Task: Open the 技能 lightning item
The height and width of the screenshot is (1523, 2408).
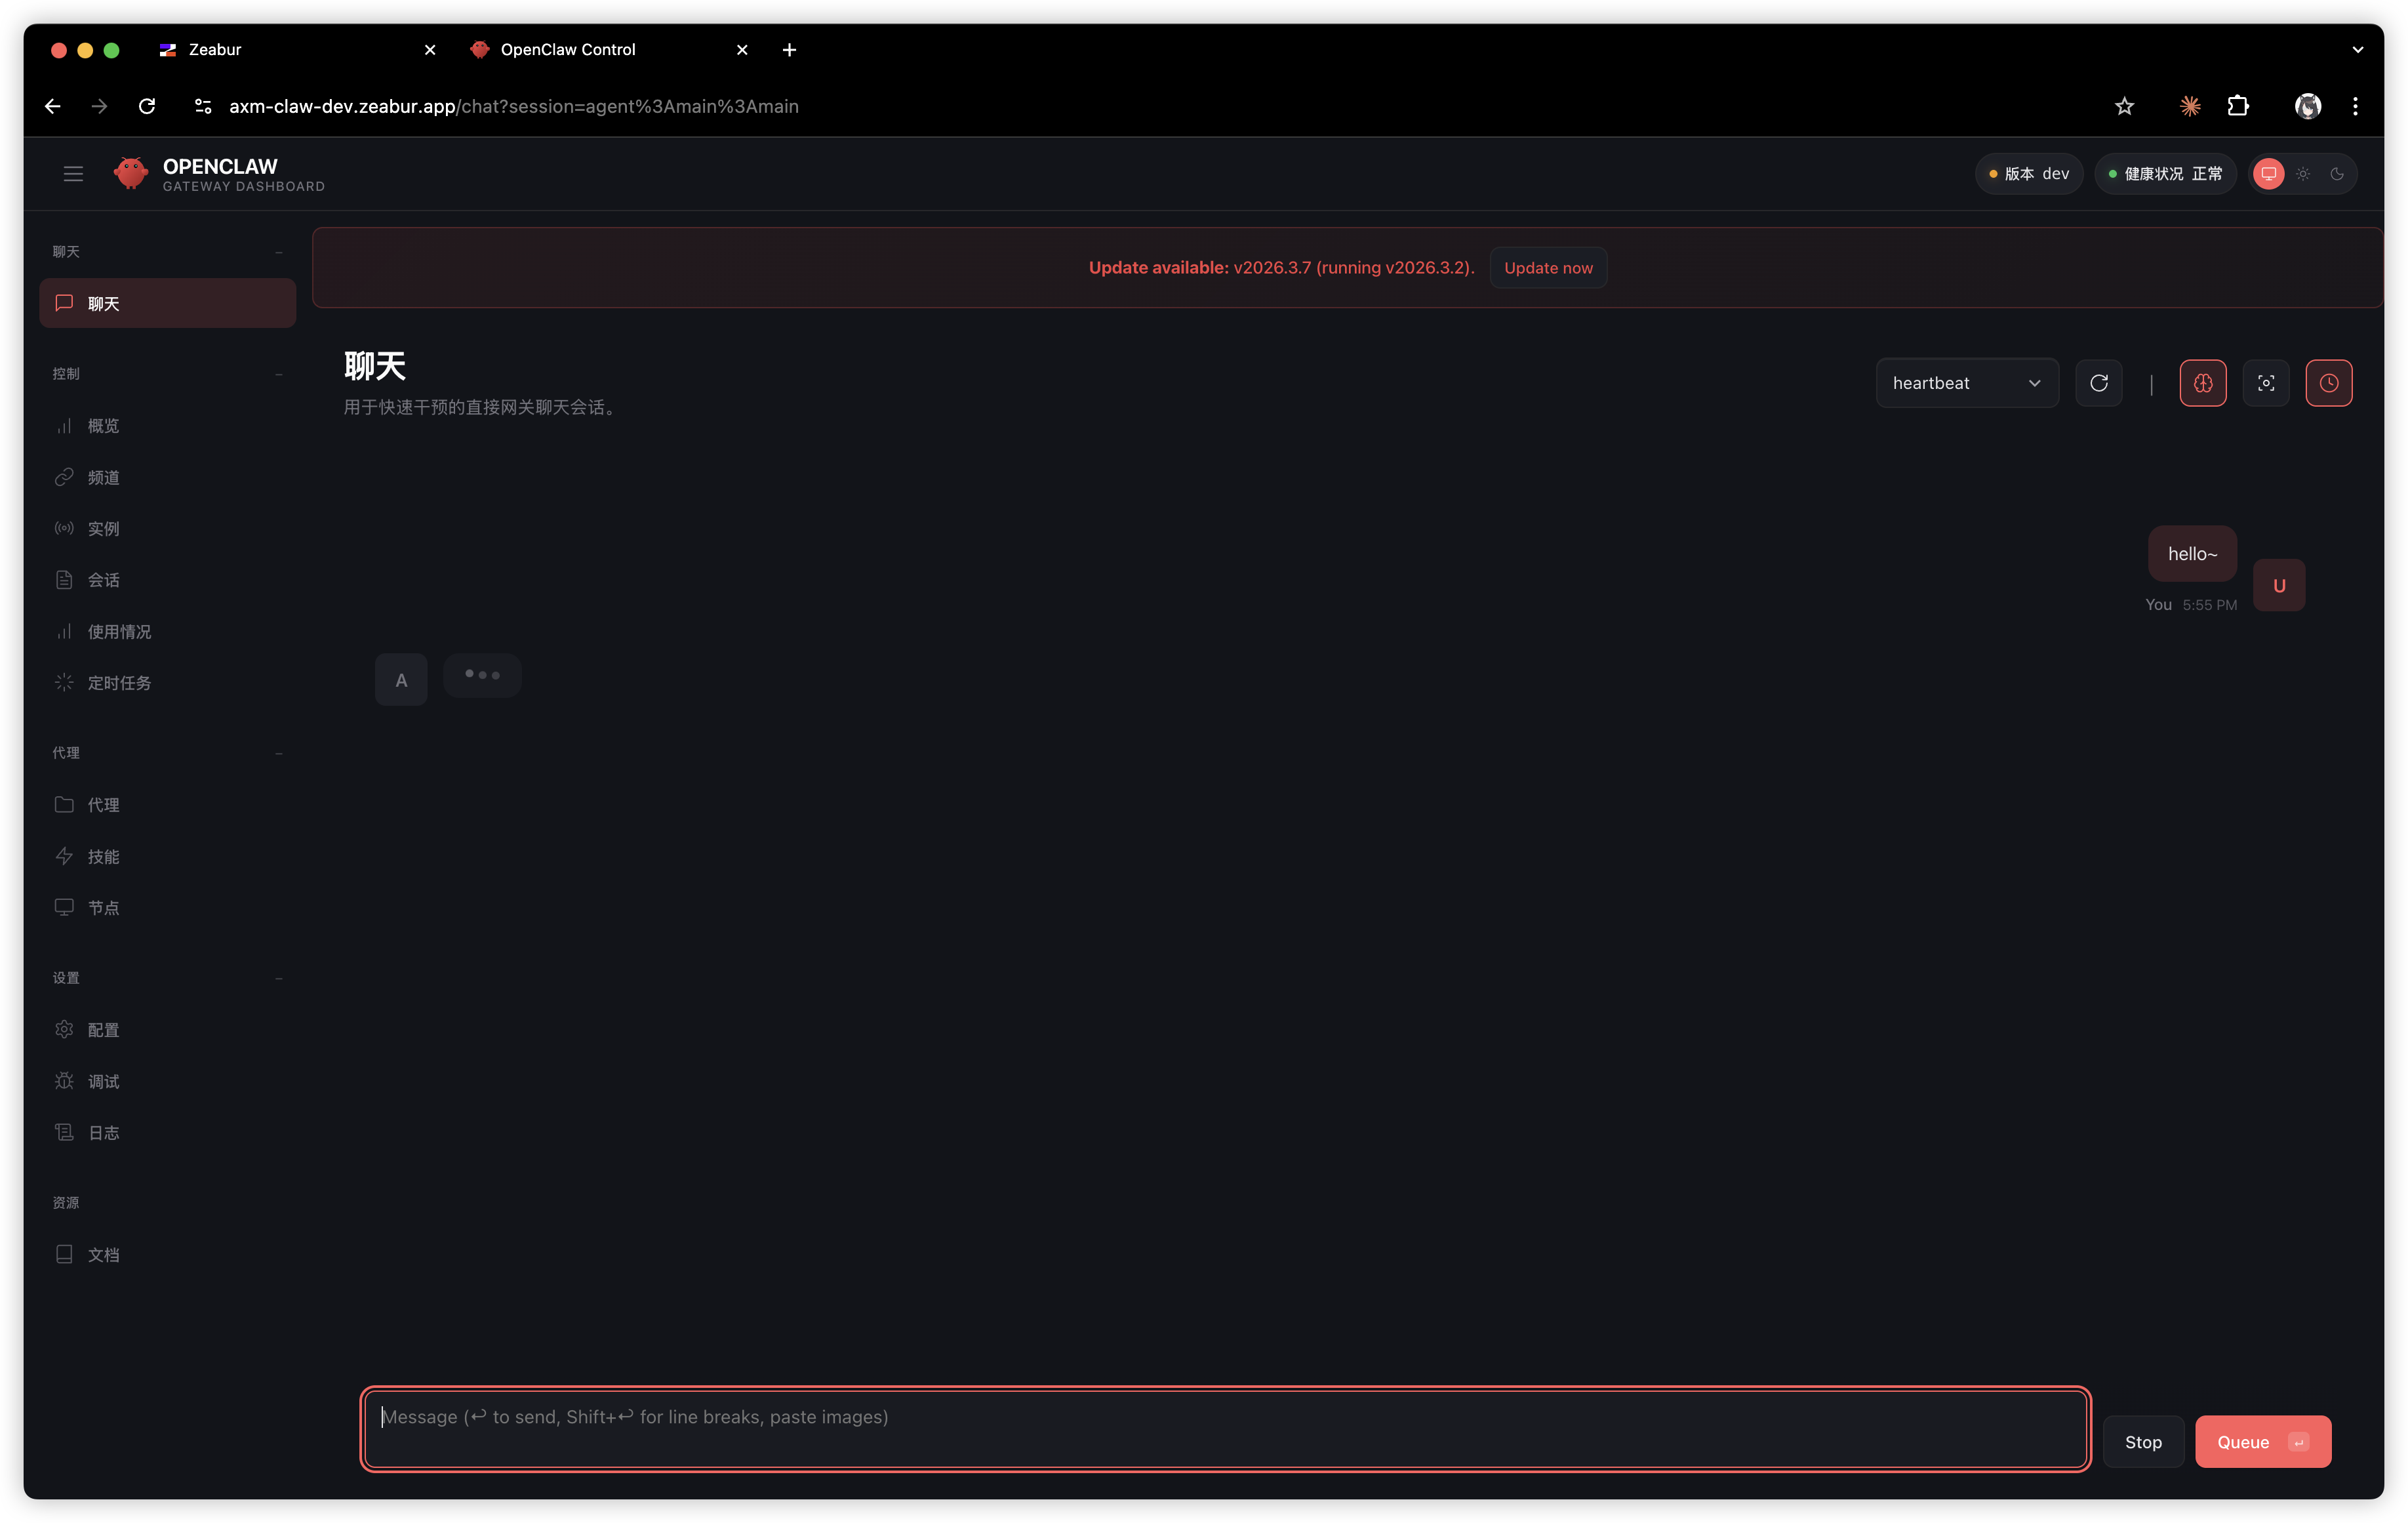Action: [x=103, y=856]
